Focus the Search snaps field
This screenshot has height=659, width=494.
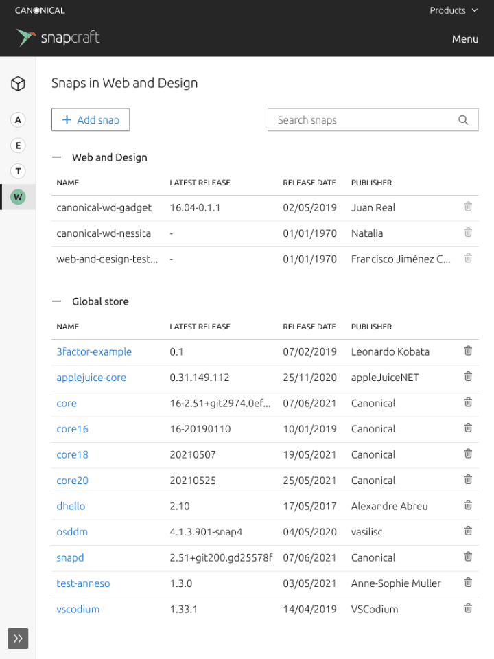pyautogui.click(x=373, y=119)
